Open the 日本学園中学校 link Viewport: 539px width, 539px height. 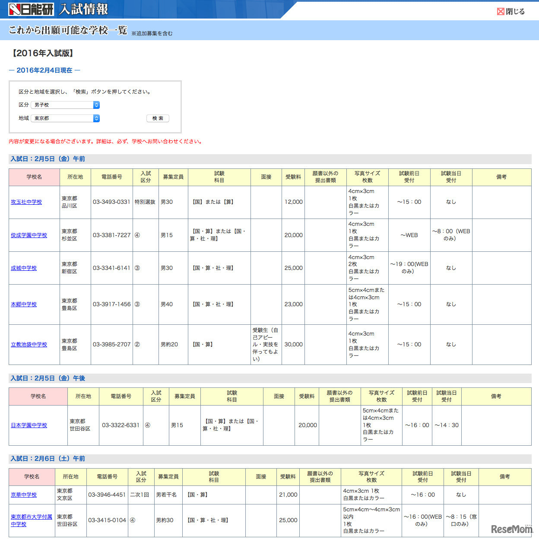(x=29, y=425)
